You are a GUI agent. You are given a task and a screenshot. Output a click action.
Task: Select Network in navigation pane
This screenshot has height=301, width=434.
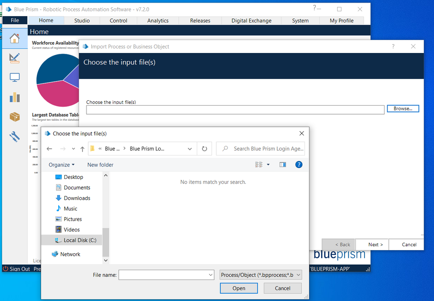pyautogui.click(x=70, y=254)
